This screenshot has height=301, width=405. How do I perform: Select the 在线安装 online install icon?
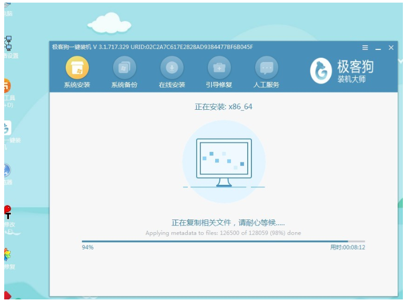click(x=172, y=68)
